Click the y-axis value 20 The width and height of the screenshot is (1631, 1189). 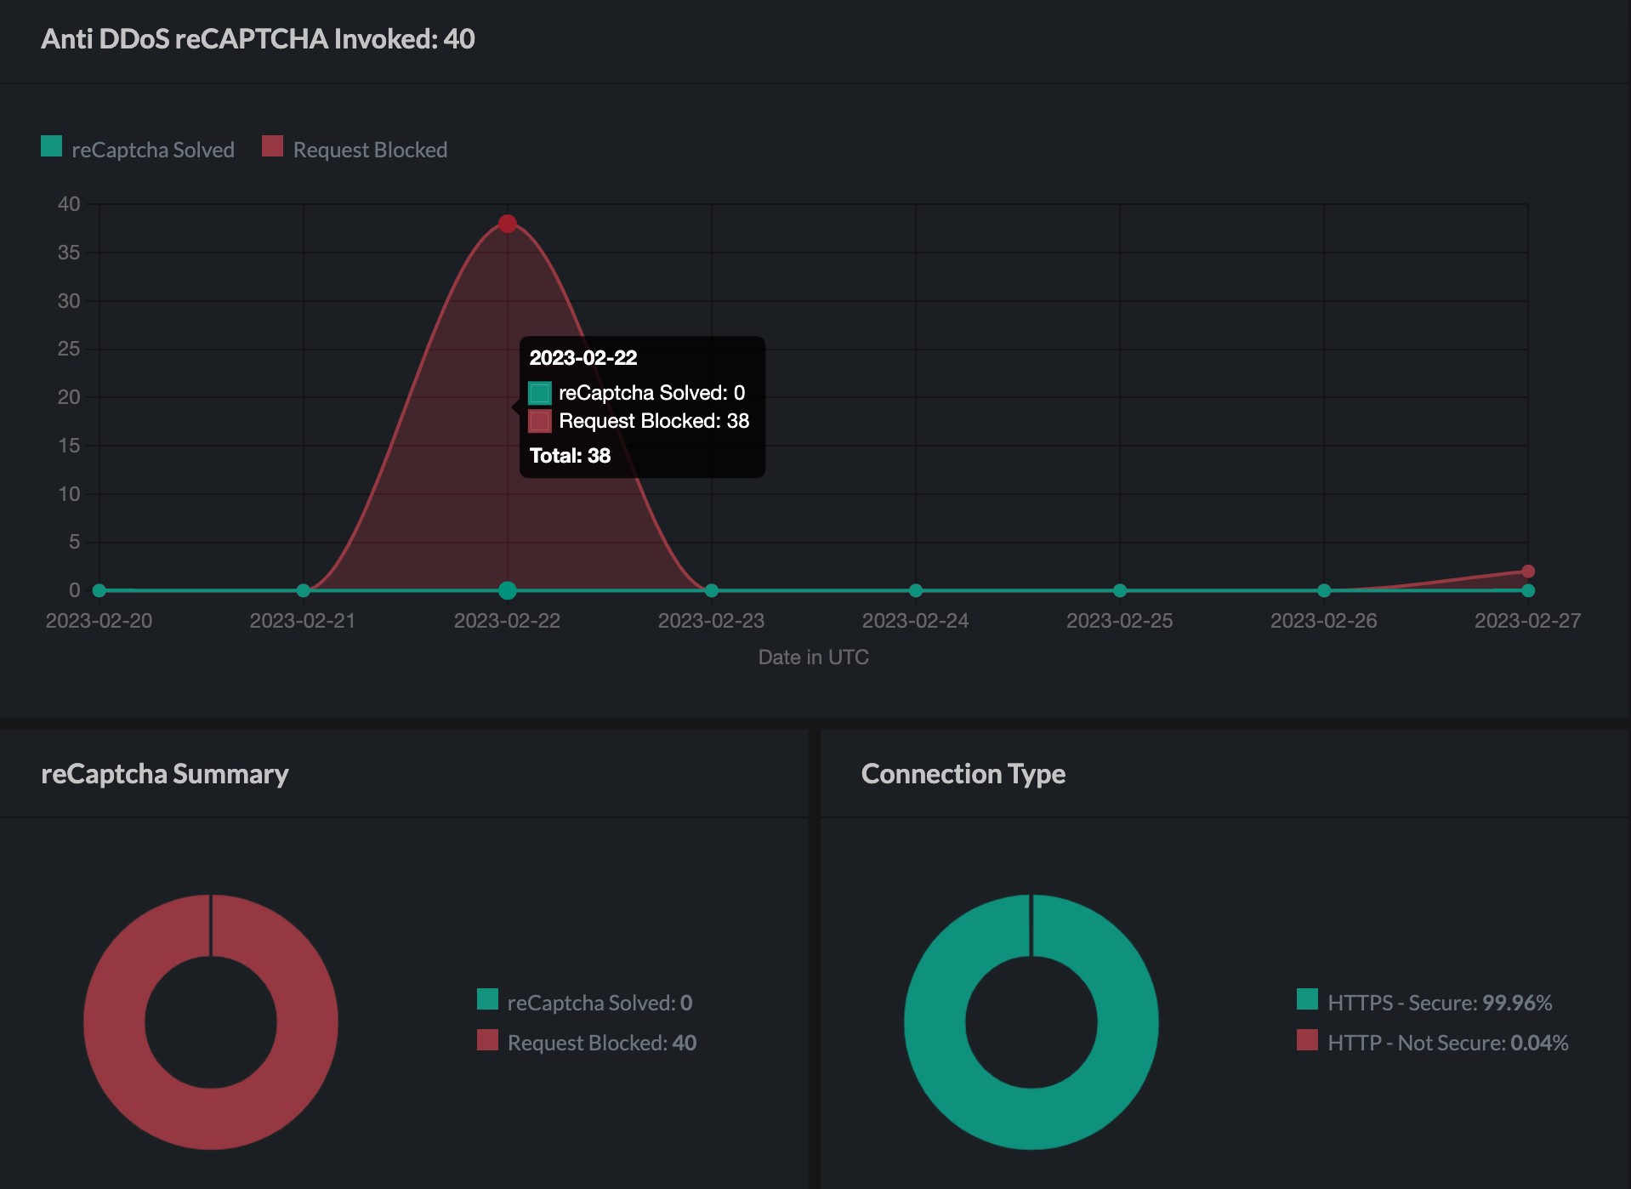click(69, 397)
